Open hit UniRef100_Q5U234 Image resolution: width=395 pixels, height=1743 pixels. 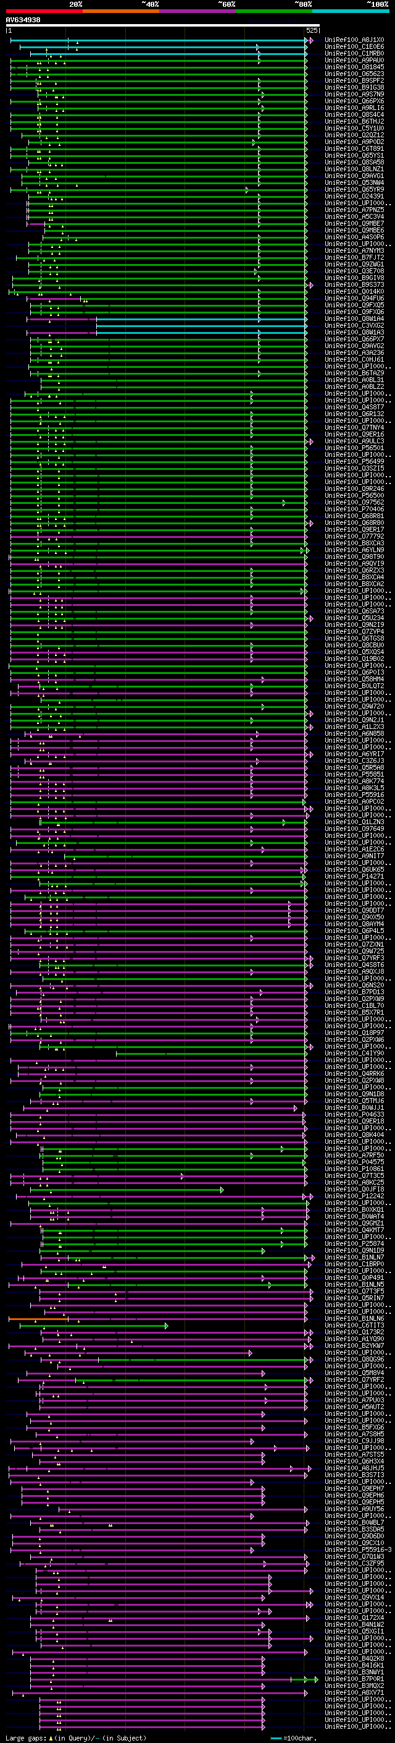click(x=354, y=618)
